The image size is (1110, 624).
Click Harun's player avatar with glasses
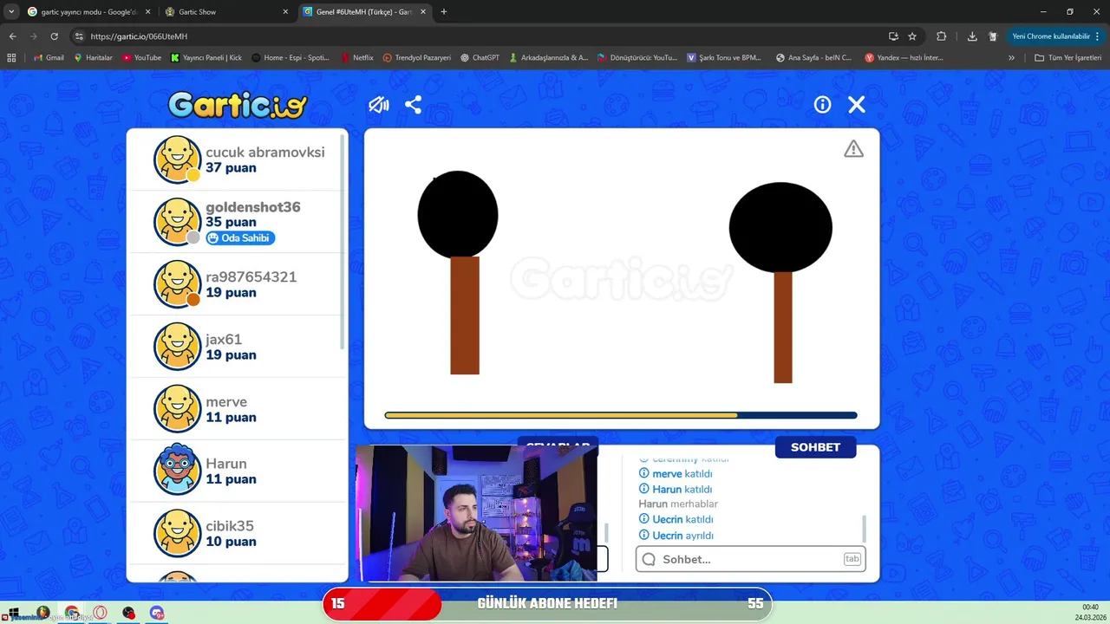pos(178,471)
